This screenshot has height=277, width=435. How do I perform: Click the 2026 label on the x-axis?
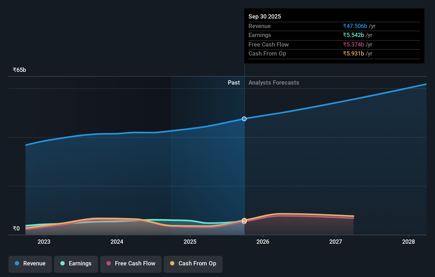click(x=263, y=242)
